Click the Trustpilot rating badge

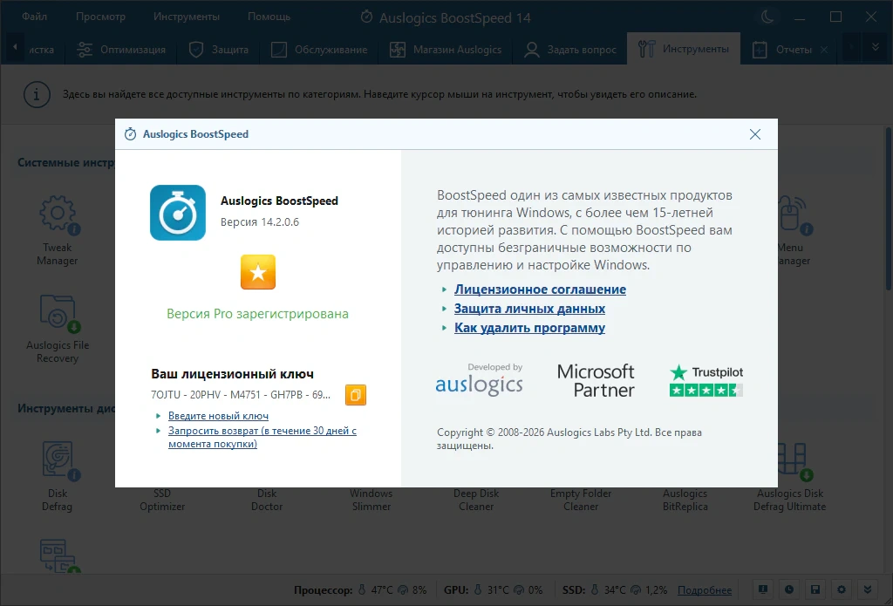[x=706, y=380]
